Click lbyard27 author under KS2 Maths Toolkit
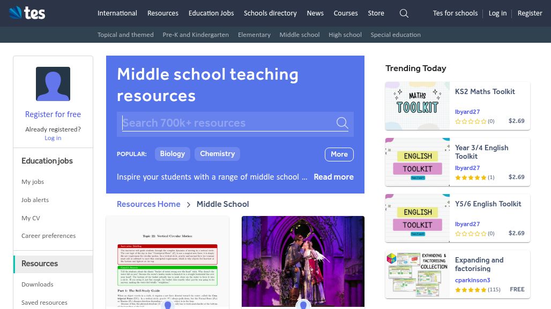The width and height of the screenshot is (551, 309). click(x=467, y=112)
